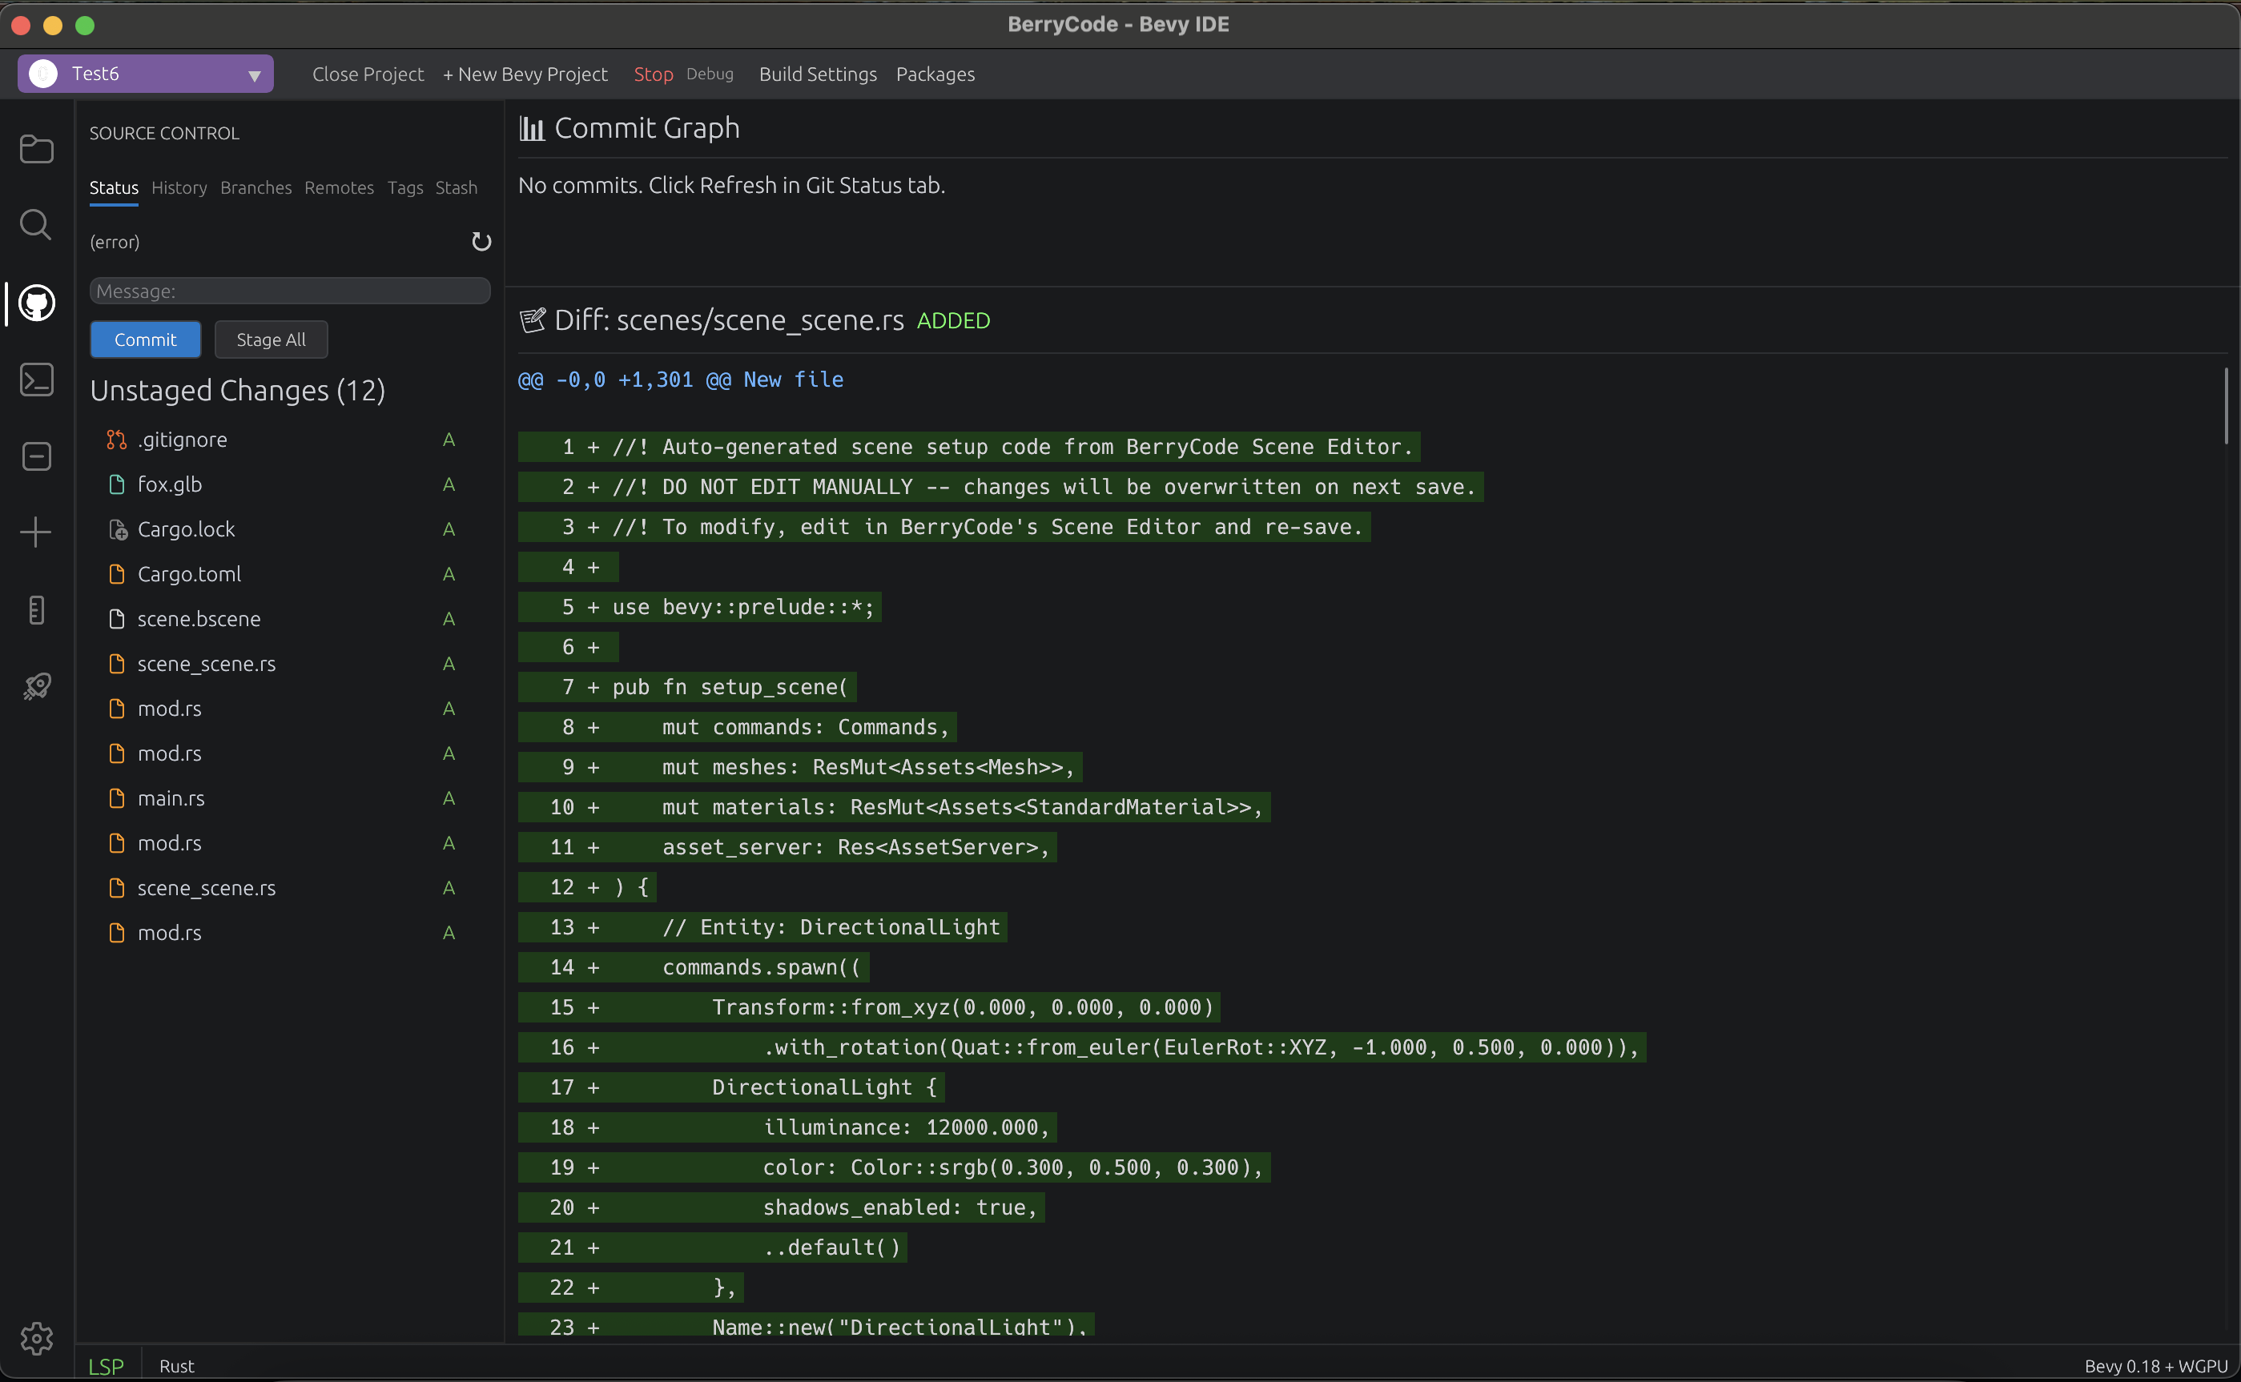Open the Remotes tab
Viewport: 2241px width, 1382px height.
point(340,188)
